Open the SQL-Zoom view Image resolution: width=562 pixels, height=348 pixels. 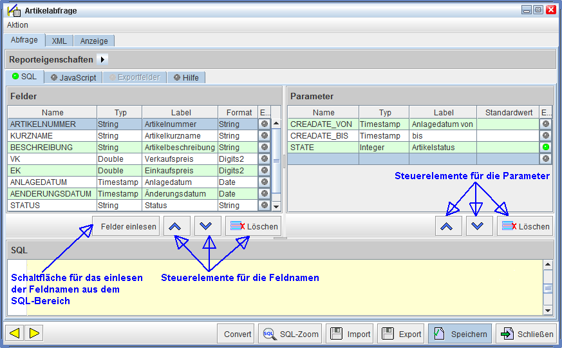pos(290,334)
